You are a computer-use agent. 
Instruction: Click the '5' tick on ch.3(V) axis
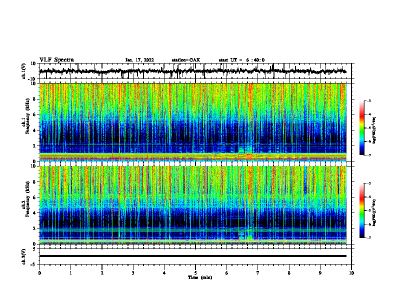click(34, 248)
